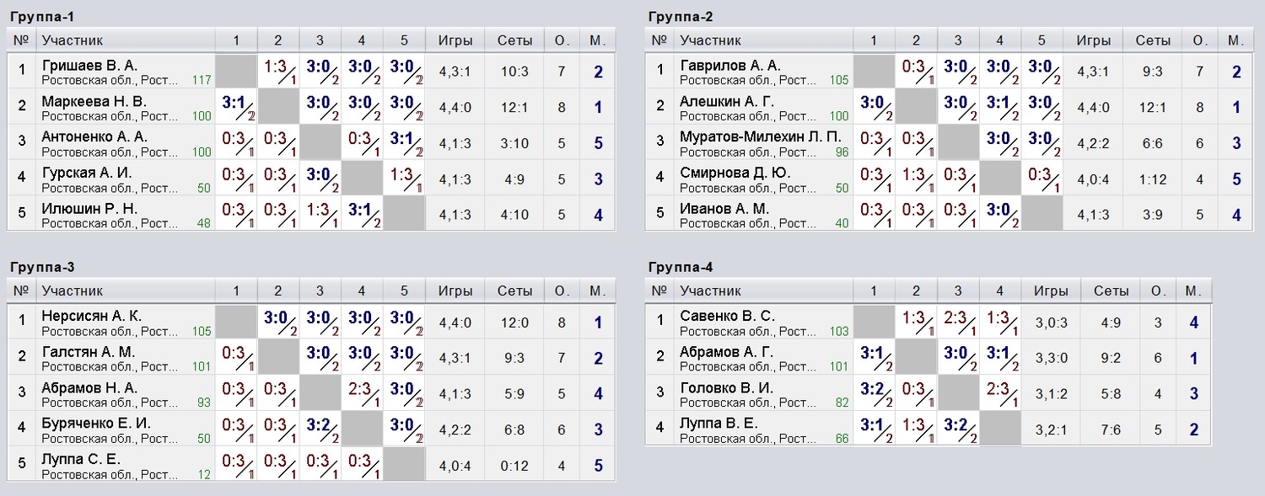Click rating 117 next to Гришаев
The width and height of the screenshot is (1265, 496).
point(201,80)
